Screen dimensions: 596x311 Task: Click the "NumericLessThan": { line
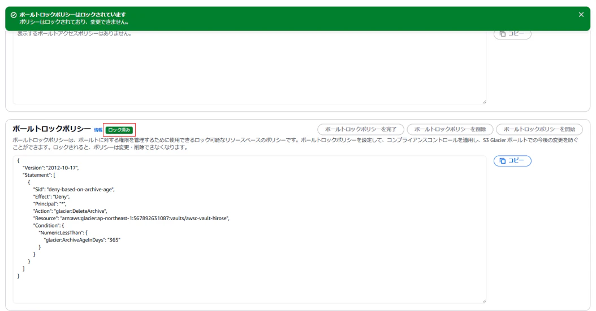[x=63, y=233]
